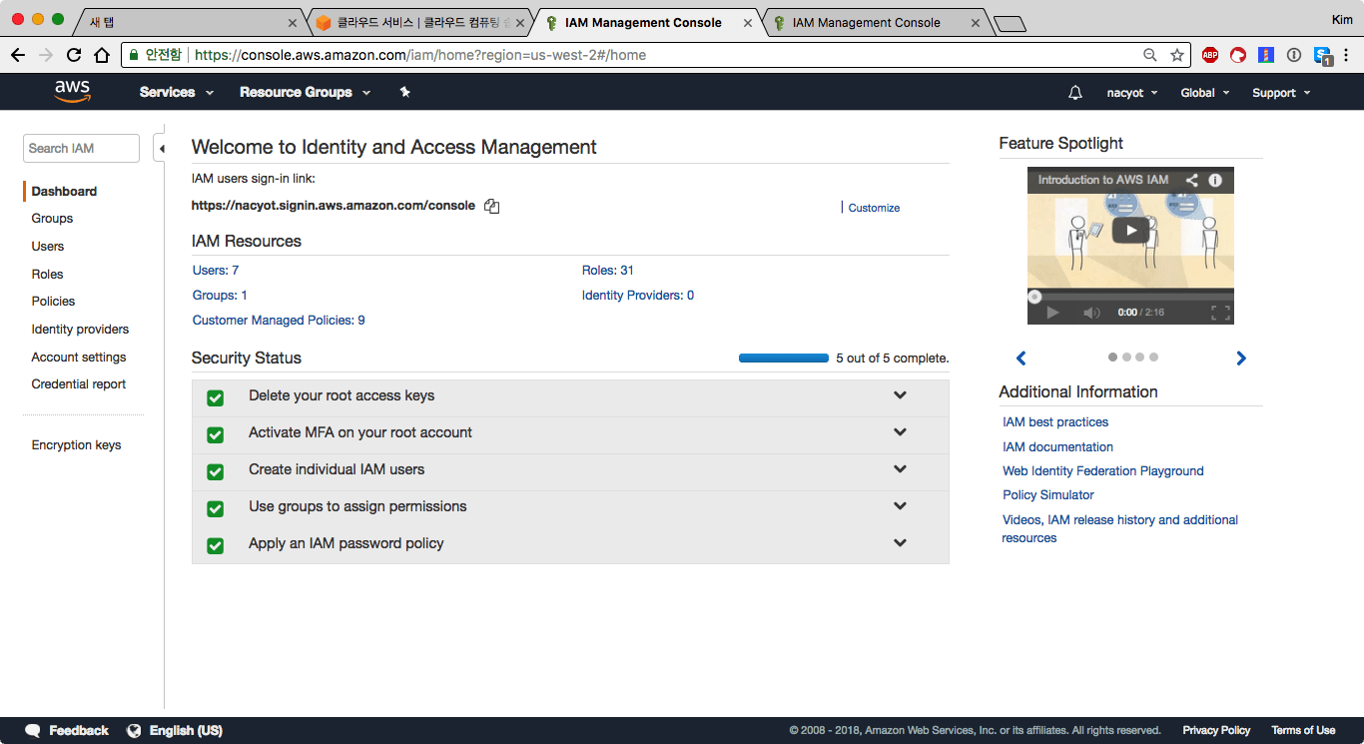
Task: Expand Create individual IAM users chevron
Action: pyautogui.click(x=900, y=469)
